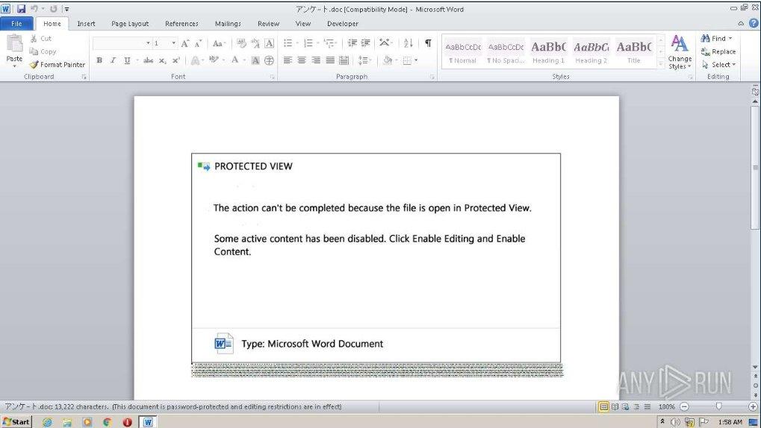Toggle Bold formatting
Screen dimensions: 761x428
coord(99,60)
